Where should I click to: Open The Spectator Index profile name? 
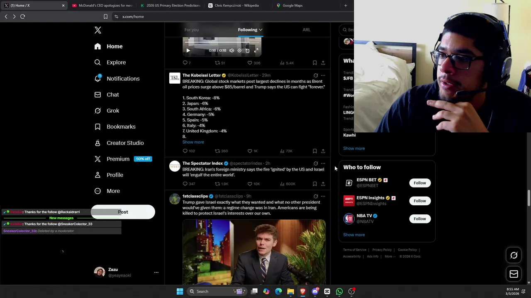pos(202,163)
